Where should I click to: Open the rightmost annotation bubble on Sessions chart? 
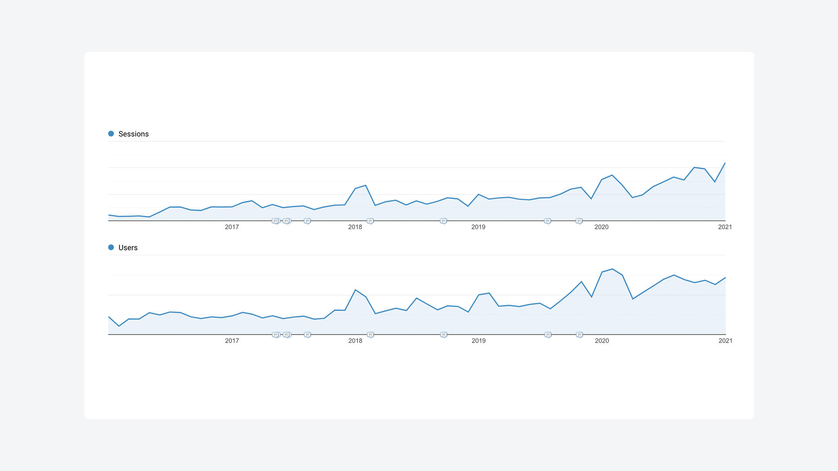pos(579,221)
